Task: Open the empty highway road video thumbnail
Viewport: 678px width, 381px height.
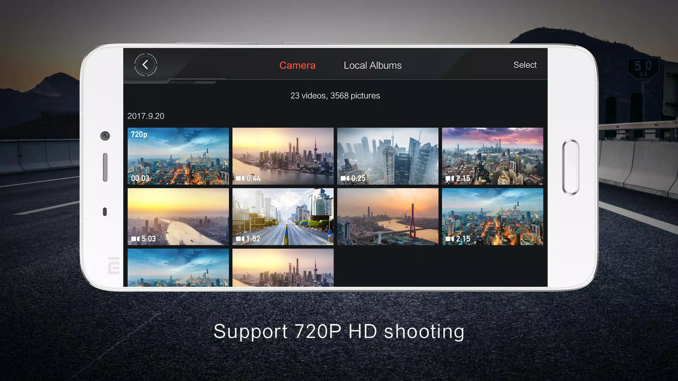Action: coord(283,217)
